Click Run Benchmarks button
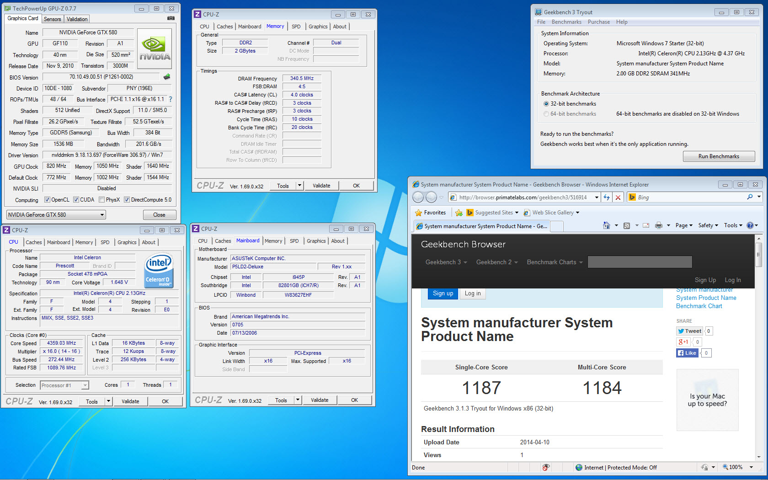Image resolution: width=768 pixels, height=480 pixels. pyautogui.click(x=719, y=156)
